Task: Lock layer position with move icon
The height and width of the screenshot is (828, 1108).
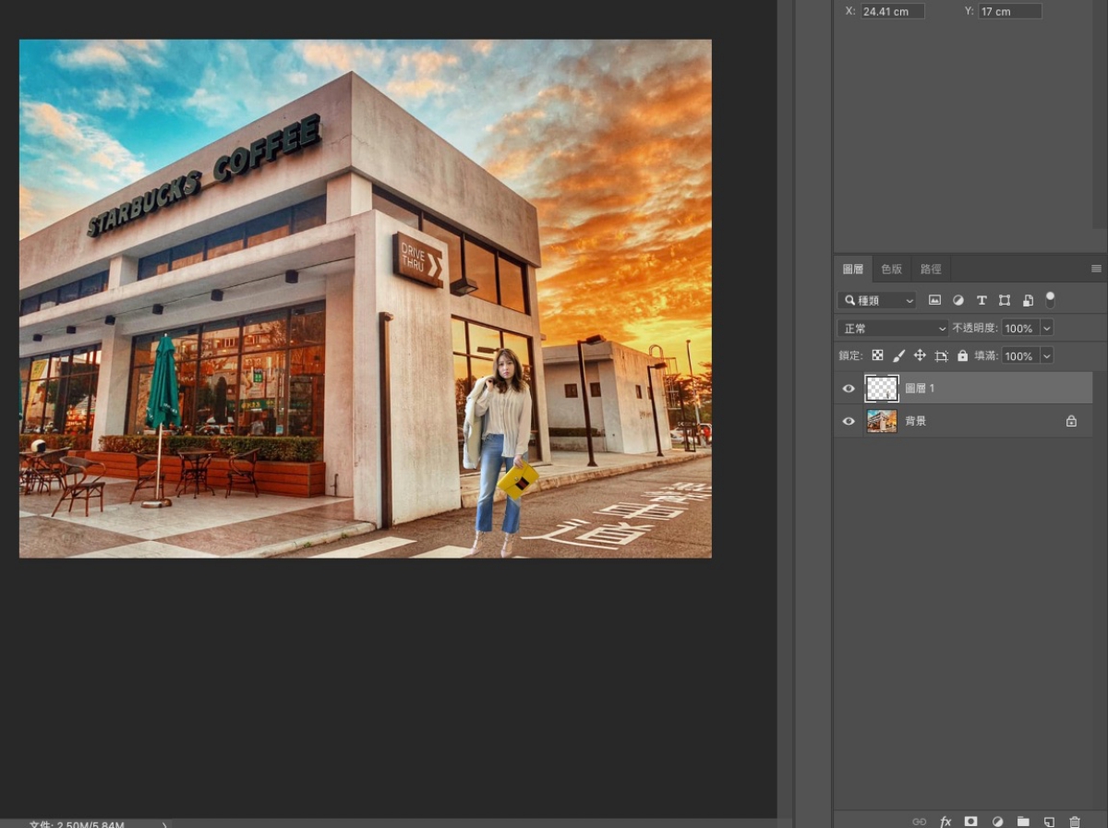Action: [x=920, y=355]
